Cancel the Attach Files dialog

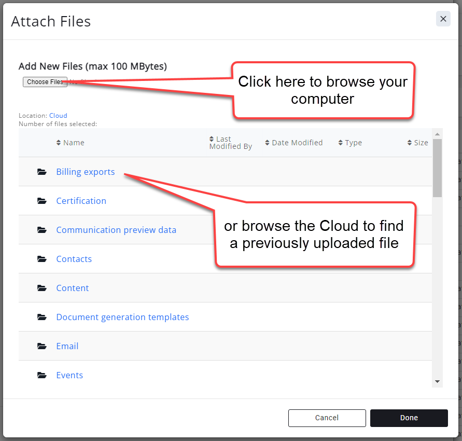coord(327,418)
